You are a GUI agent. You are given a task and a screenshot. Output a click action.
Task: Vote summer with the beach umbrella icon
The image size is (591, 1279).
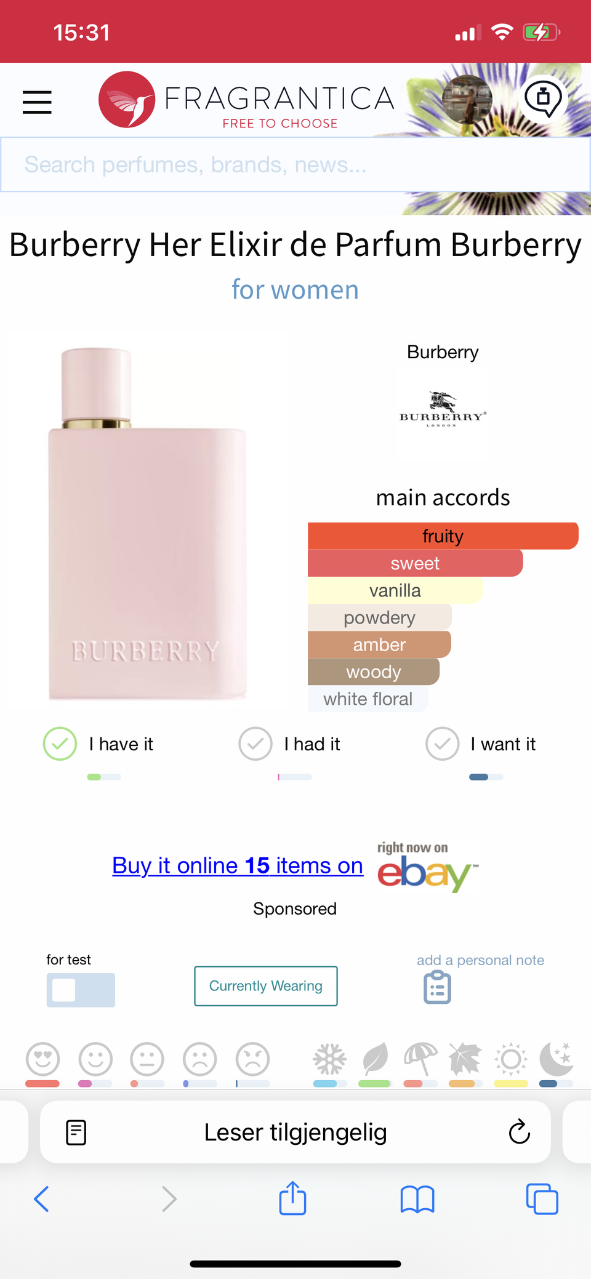point(420,1059)
